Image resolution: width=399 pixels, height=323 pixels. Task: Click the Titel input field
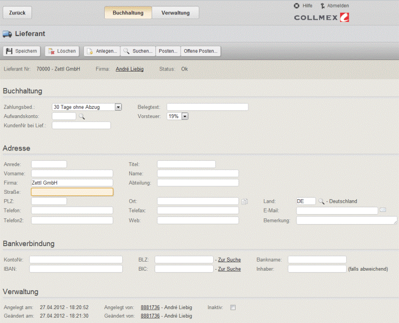(x=186, y=164)
